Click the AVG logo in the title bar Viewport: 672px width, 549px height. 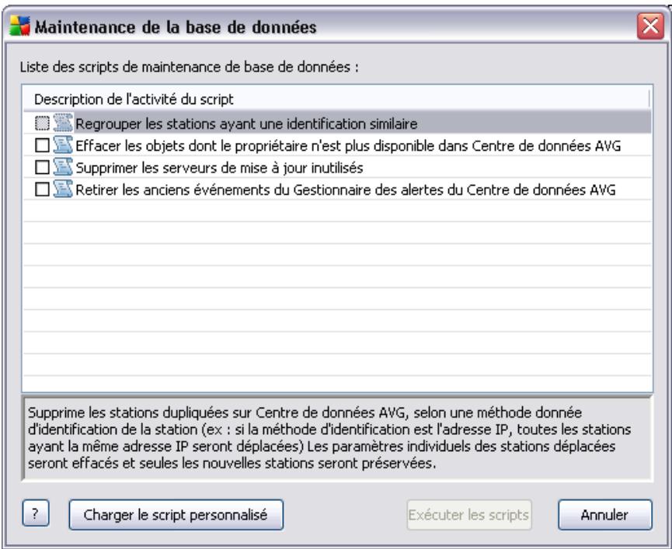click(x=19, y=26)
